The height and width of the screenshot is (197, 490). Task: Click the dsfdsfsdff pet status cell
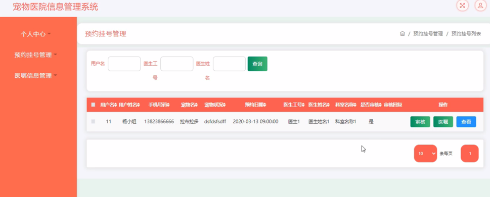(x=215, y=121)
